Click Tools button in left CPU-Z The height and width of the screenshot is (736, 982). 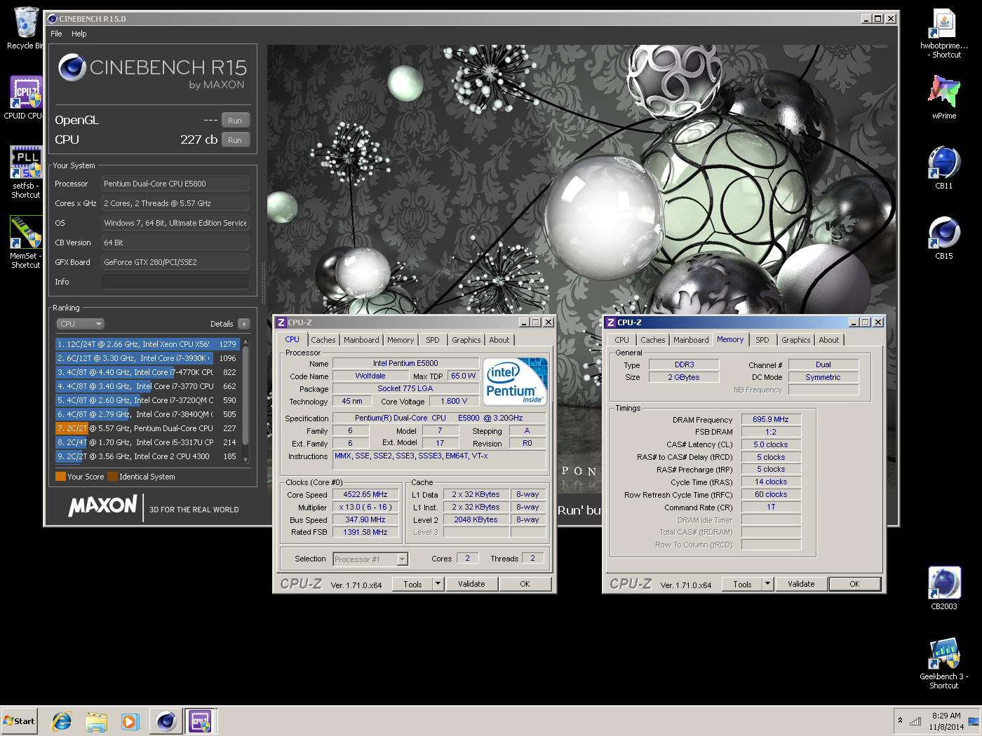point(413,584)
